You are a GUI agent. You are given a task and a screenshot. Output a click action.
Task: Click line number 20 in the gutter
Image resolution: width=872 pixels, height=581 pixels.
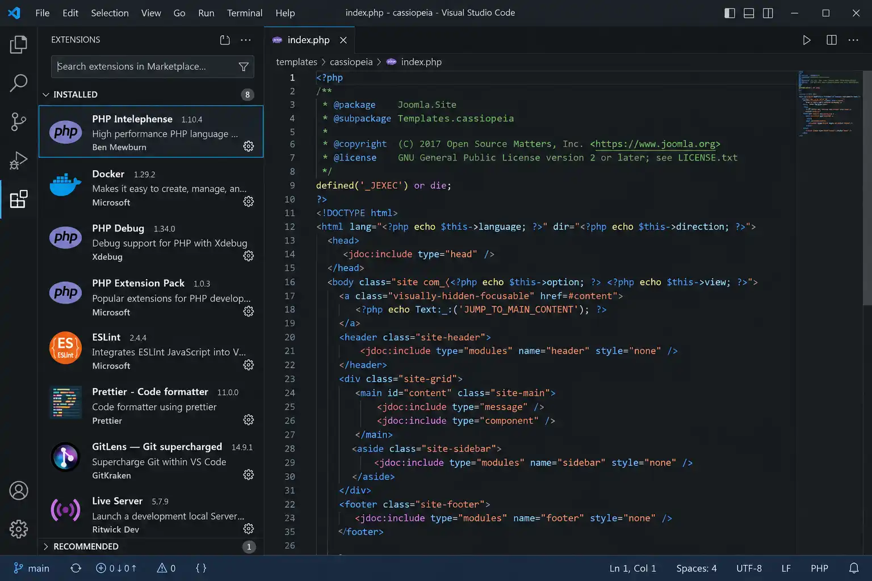tap(290, 337)
